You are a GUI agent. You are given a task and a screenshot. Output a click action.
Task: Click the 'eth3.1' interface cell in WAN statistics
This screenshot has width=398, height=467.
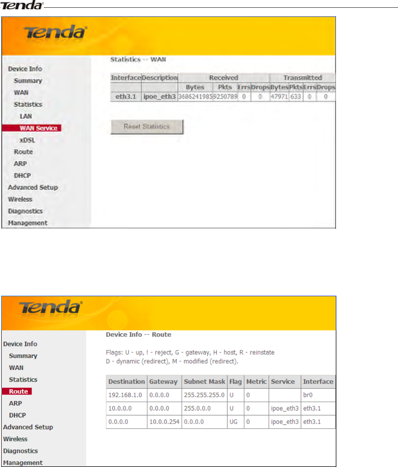tap(126, 97)
